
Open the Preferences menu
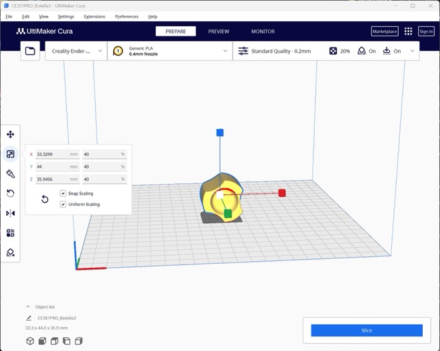pos(126,16)
